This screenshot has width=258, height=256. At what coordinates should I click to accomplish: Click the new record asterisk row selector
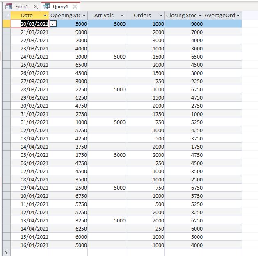7,253
